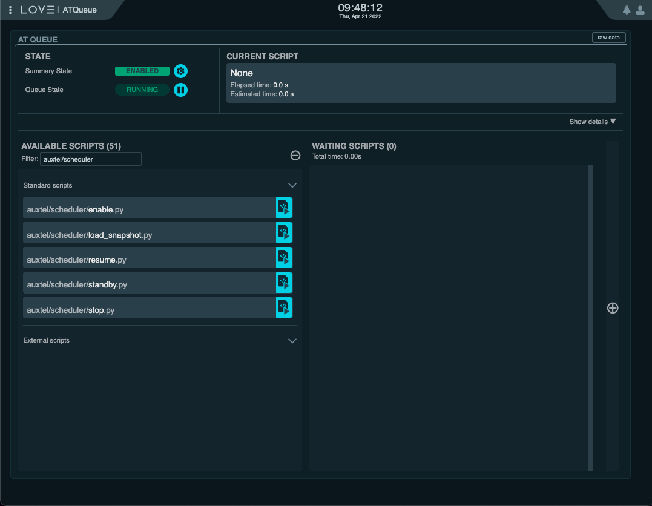Launch the auxtel/scheduler/standby.py script
This screenshot has width=652, height=506.
pyautogui.click(x=284, y=282)
